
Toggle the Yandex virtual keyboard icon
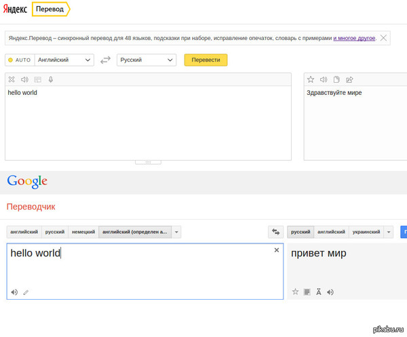(x=37, y=79)
